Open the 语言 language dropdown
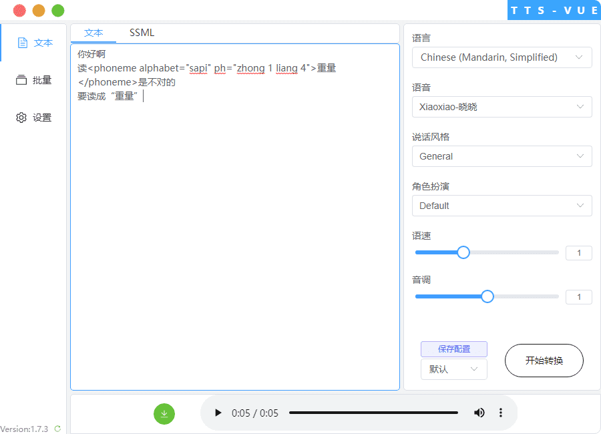601x434 pixels. (x=502, y=57)
